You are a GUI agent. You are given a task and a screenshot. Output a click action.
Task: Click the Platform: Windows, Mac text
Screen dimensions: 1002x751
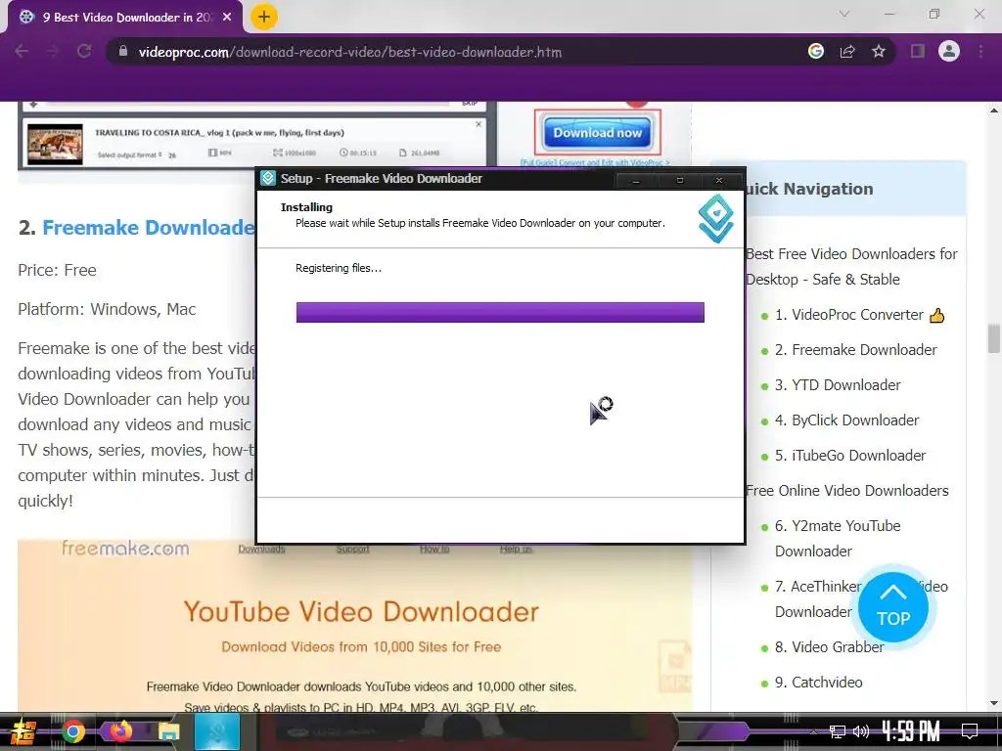click(107, 309)
